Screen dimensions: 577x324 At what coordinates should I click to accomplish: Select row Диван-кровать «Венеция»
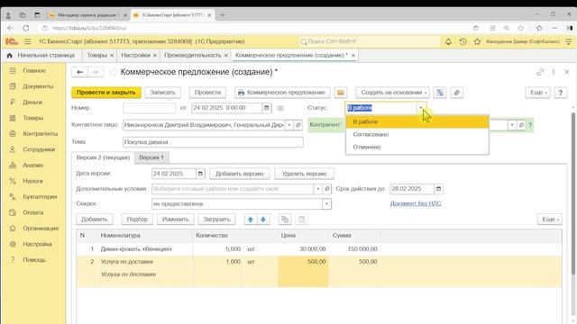[319, 249]
